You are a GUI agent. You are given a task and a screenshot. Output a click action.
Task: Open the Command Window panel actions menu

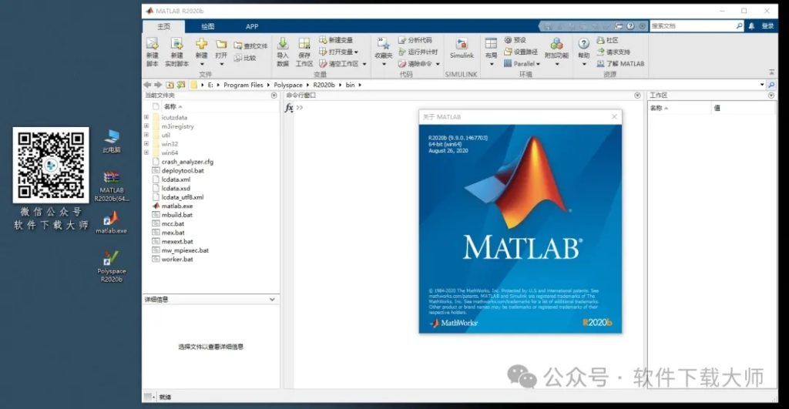coord(637,95)
